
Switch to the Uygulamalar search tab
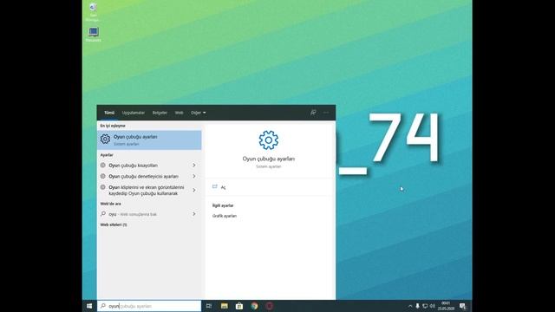[134, 113]
